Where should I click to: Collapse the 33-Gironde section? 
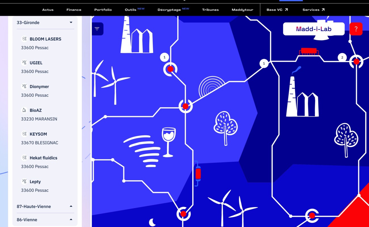coord(71,22)
